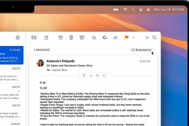The height and width of the screenshot is (126, 189).
Task: Show more toolbar items chevrons
Action: (x=147, y=38)
